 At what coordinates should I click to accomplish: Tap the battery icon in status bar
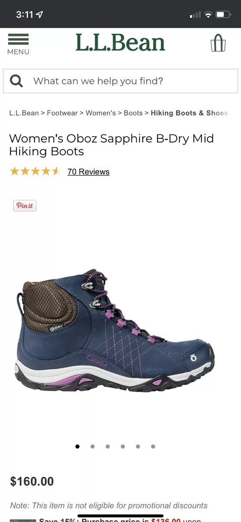[x=223, y=14]
